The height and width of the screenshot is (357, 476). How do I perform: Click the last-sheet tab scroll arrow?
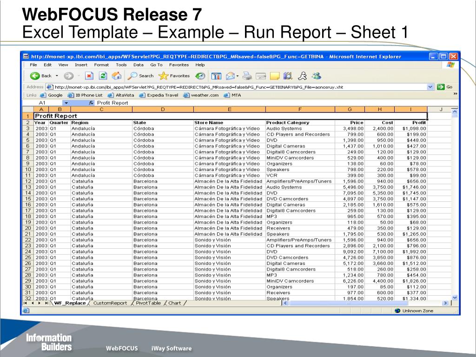click(x=46, y=303)
